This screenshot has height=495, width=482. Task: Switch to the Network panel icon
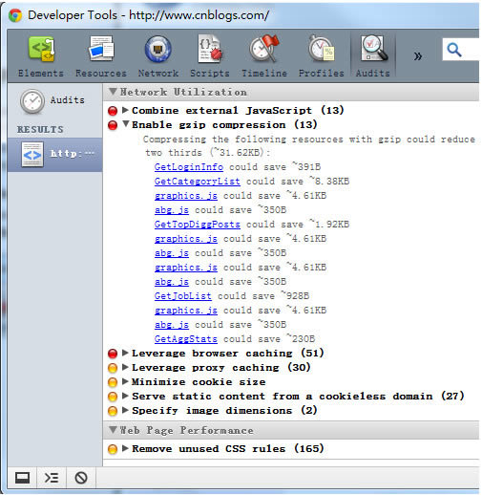157,49
